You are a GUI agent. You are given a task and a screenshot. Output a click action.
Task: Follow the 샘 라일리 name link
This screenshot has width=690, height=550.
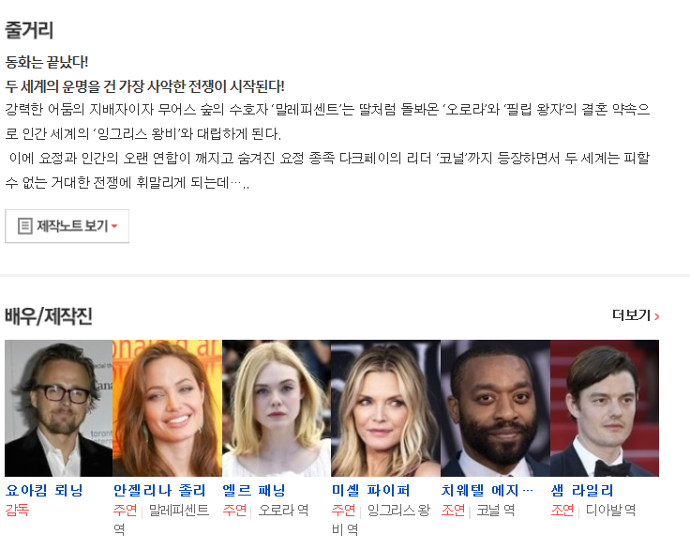(582, 490)
